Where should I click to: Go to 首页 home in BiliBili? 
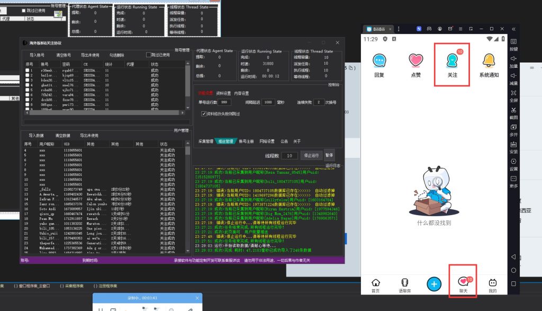pyautogui.click(x=375, y=285)
